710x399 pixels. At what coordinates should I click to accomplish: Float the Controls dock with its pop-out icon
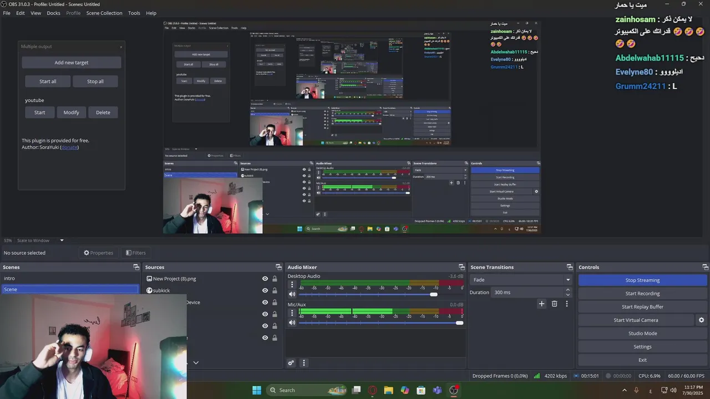(705, 267)
